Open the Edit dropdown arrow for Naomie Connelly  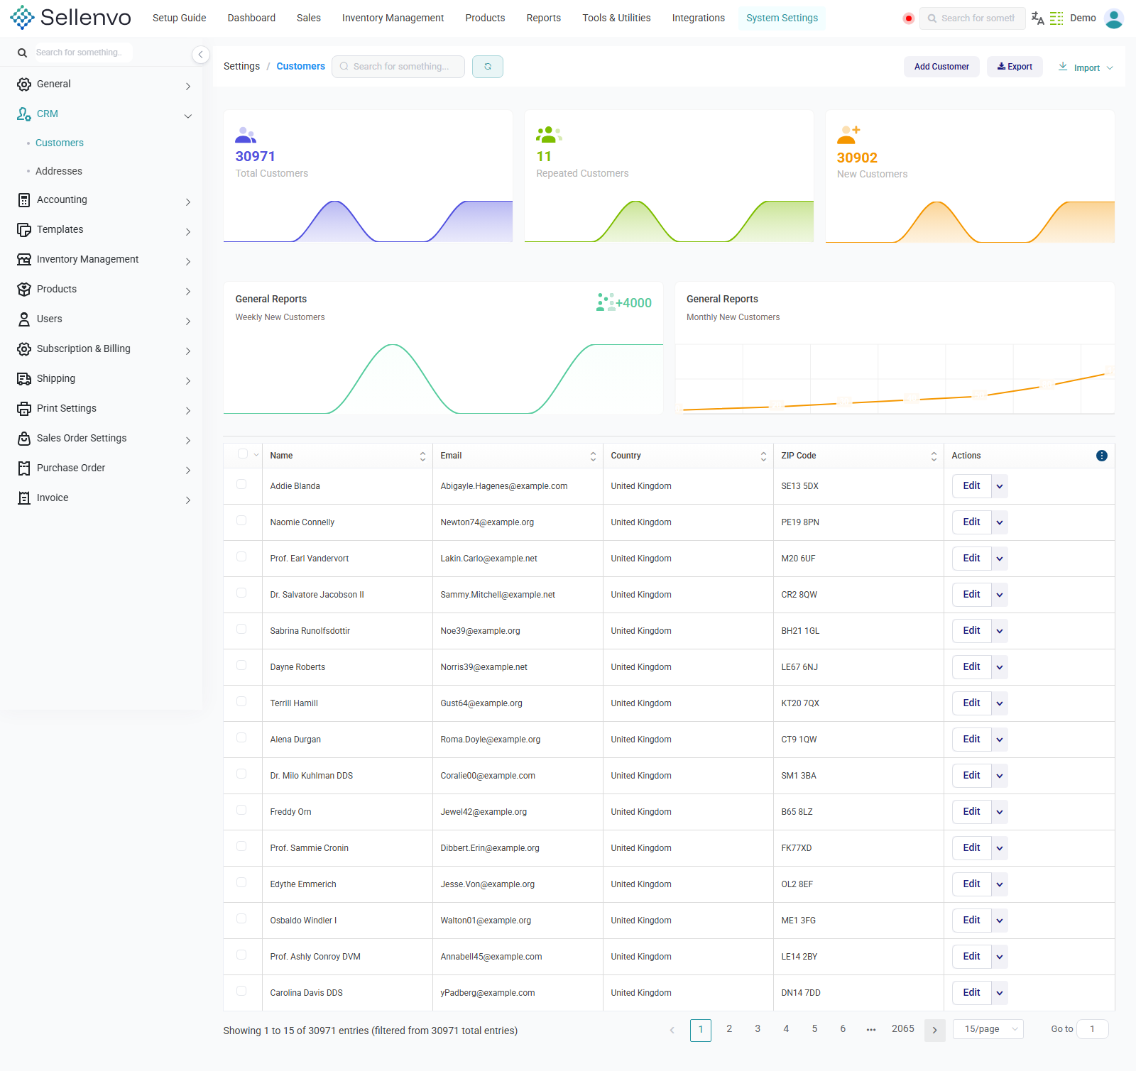(x=999, y=522)
